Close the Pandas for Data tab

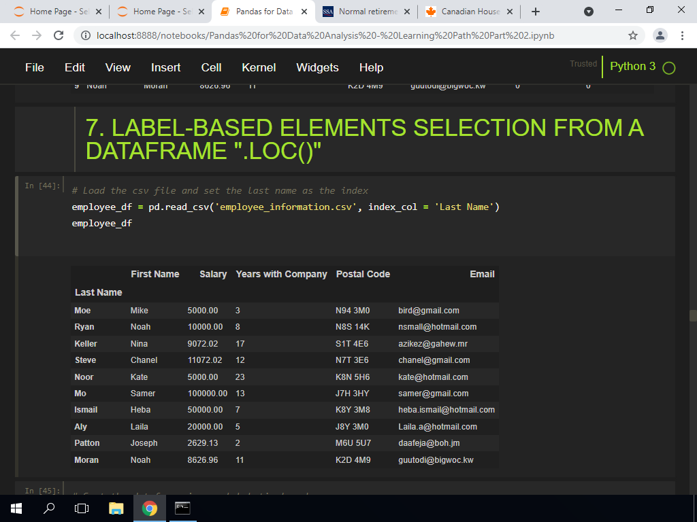(x=304, y=12)
